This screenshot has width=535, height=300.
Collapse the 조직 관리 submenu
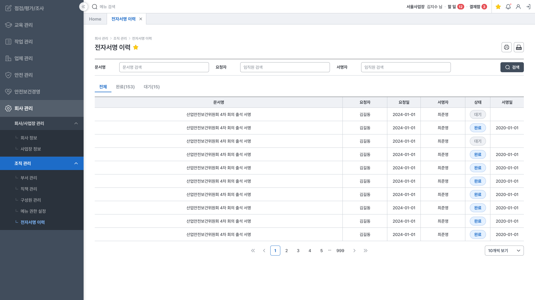76,163
